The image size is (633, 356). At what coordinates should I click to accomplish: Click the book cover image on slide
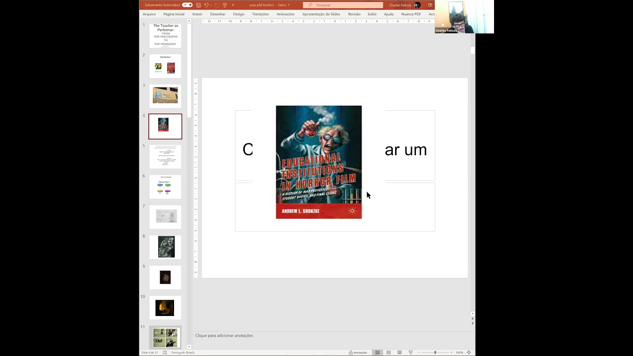[318, 162]
